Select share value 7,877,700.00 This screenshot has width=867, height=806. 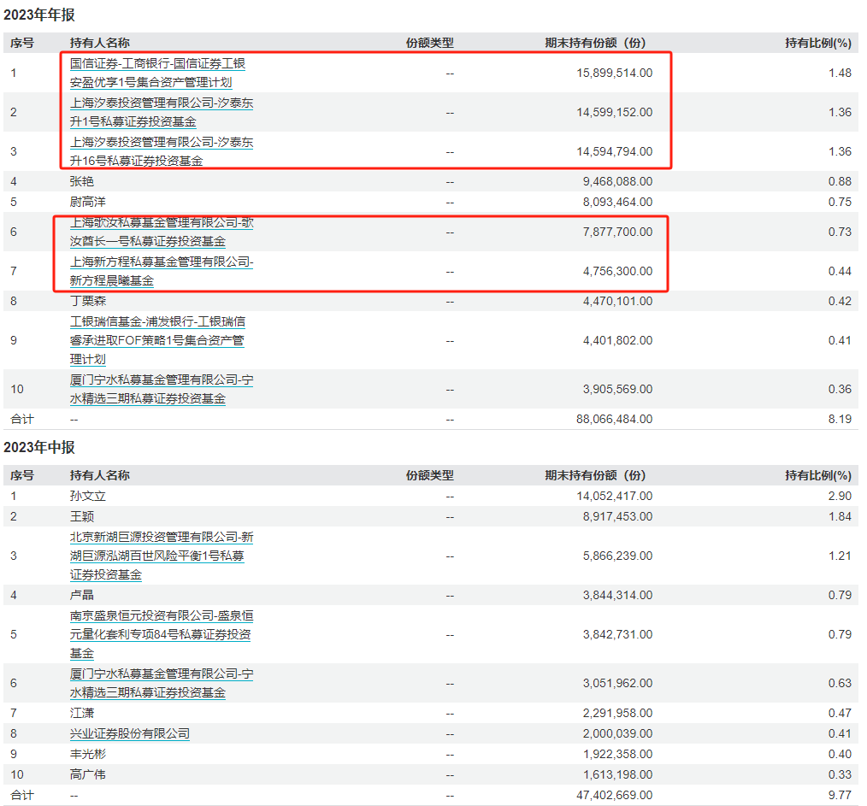[x=617, y=232]
